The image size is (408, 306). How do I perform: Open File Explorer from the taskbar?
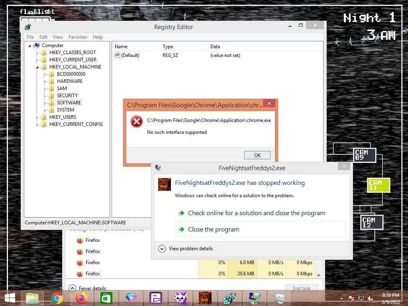[x=32, y=298]
